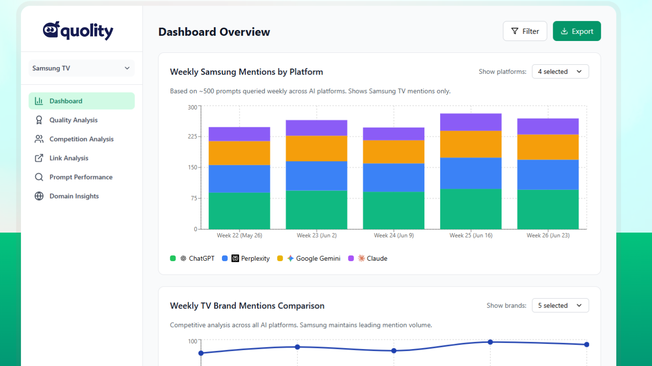Click the Dashboard bar-chart icon in sidebar

coord(39,101)
